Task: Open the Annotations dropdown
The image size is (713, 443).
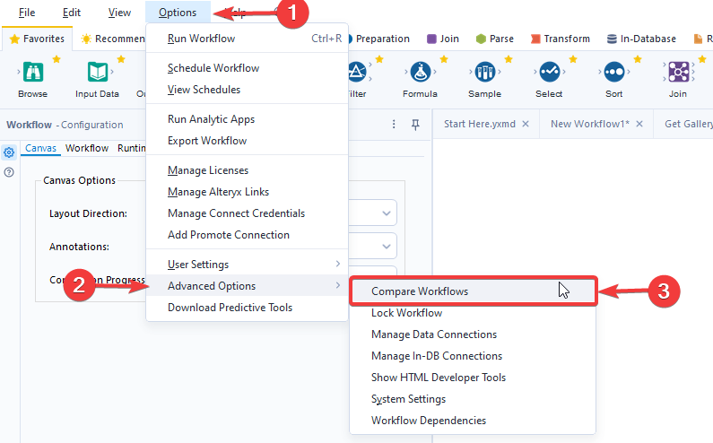Action: coord(387,246)
